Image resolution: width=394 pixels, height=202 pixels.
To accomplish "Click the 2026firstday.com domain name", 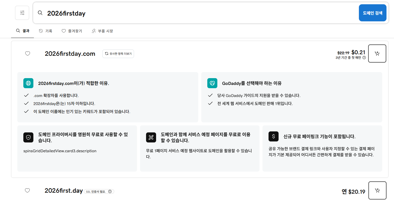I will point(70,54).
